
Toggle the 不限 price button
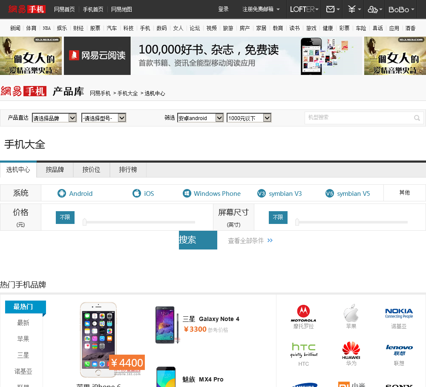click(65, 218)
